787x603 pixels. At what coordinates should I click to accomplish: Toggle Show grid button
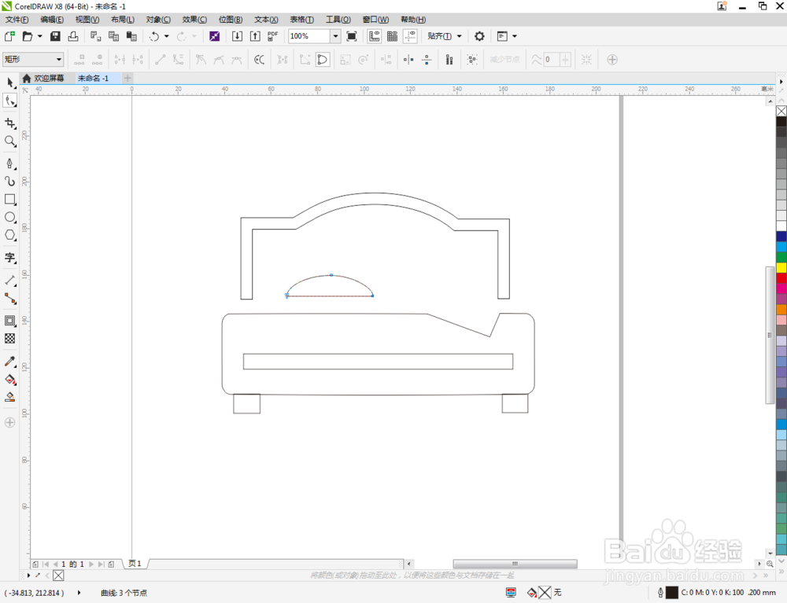393,36
